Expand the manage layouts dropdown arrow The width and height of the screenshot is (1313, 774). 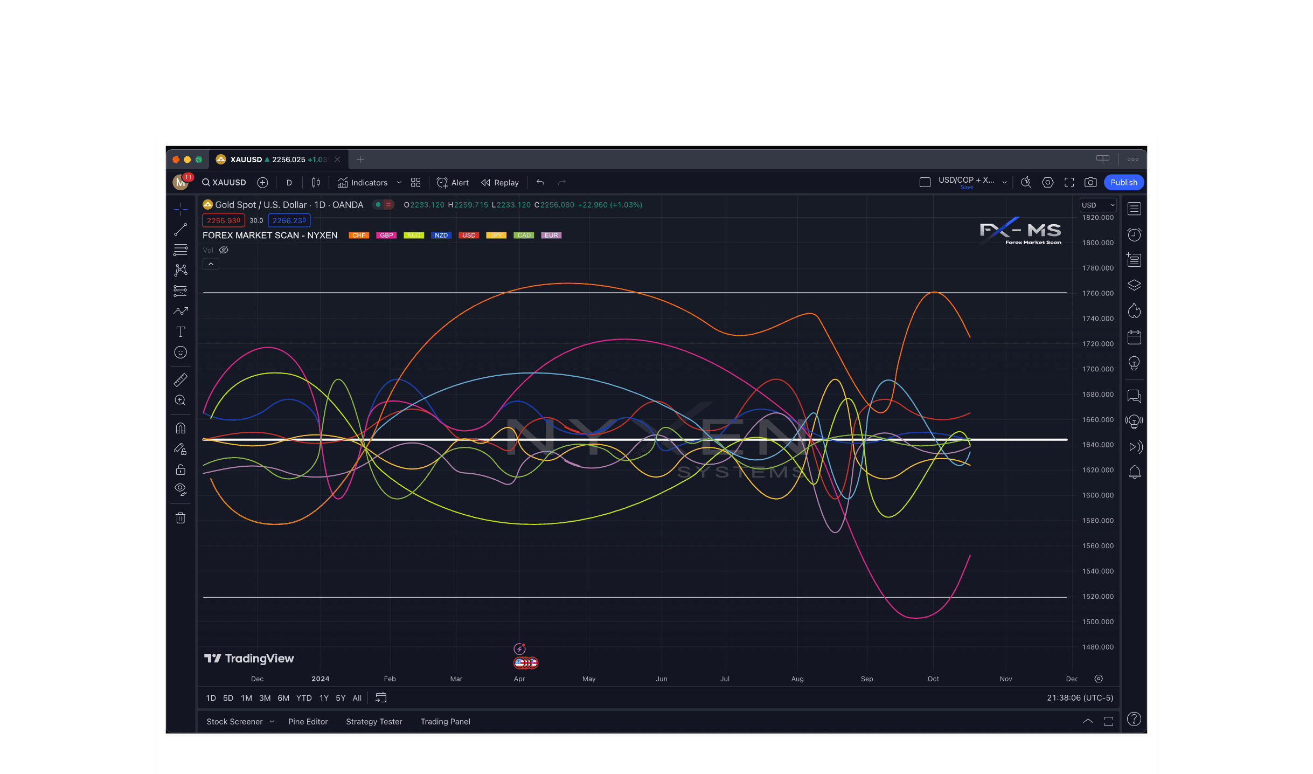point(1004,183)
